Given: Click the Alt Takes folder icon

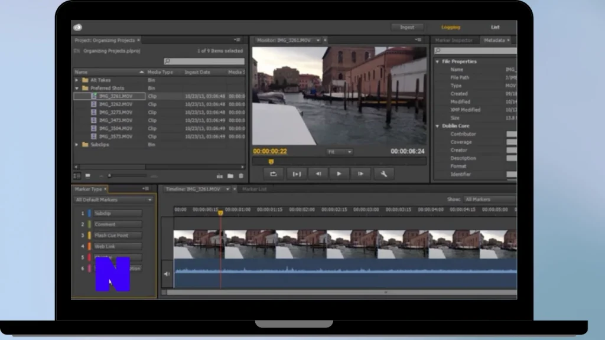Looking at the screenshot, I should coord(85,80).
